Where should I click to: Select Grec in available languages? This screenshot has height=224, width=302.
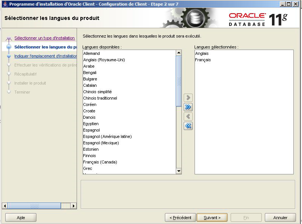[x=129, y=168]
